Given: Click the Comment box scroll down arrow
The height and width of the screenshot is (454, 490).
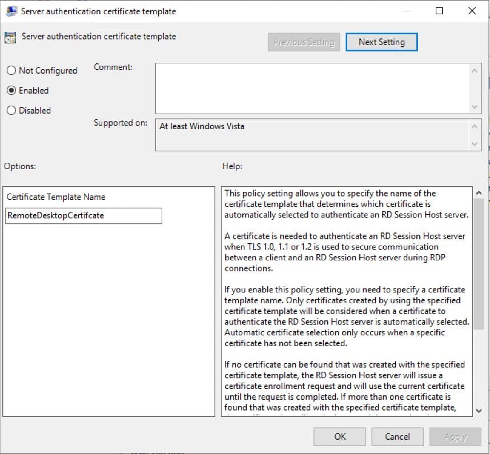Looking at the screenshot, I should 475,107.
